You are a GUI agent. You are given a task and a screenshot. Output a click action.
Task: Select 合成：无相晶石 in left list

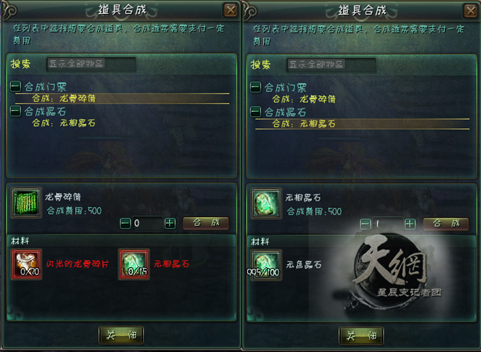pos(64,123)
